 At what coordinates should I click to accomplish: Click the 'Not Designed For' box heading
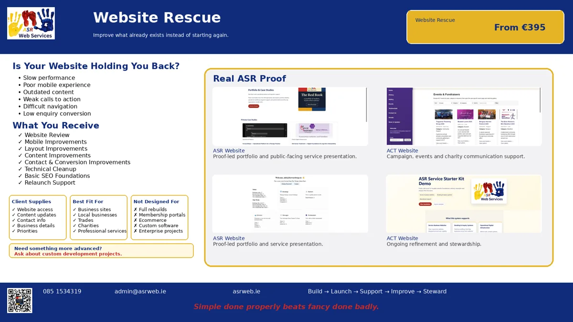tap(156, 202)
